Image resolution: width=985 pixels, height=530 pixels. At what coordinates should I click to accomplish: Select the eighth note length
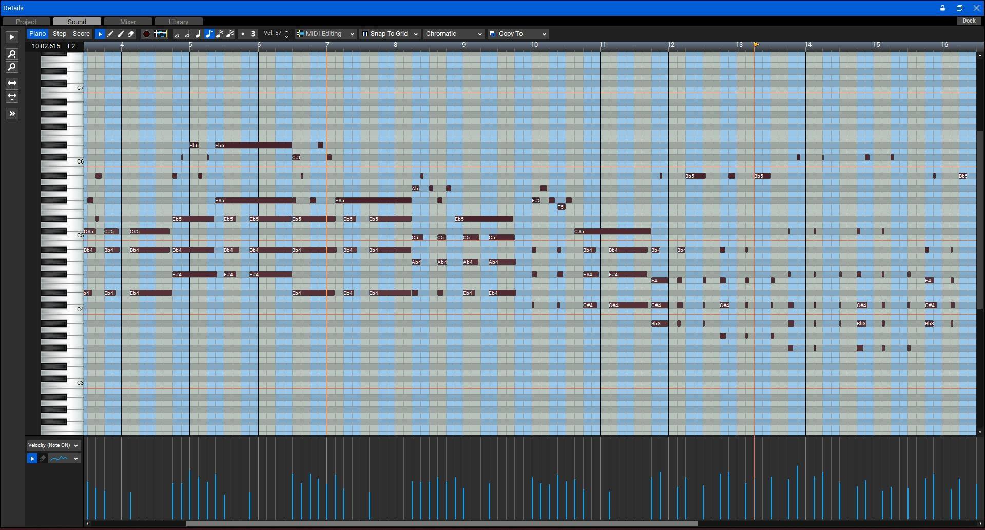[209, 34]
